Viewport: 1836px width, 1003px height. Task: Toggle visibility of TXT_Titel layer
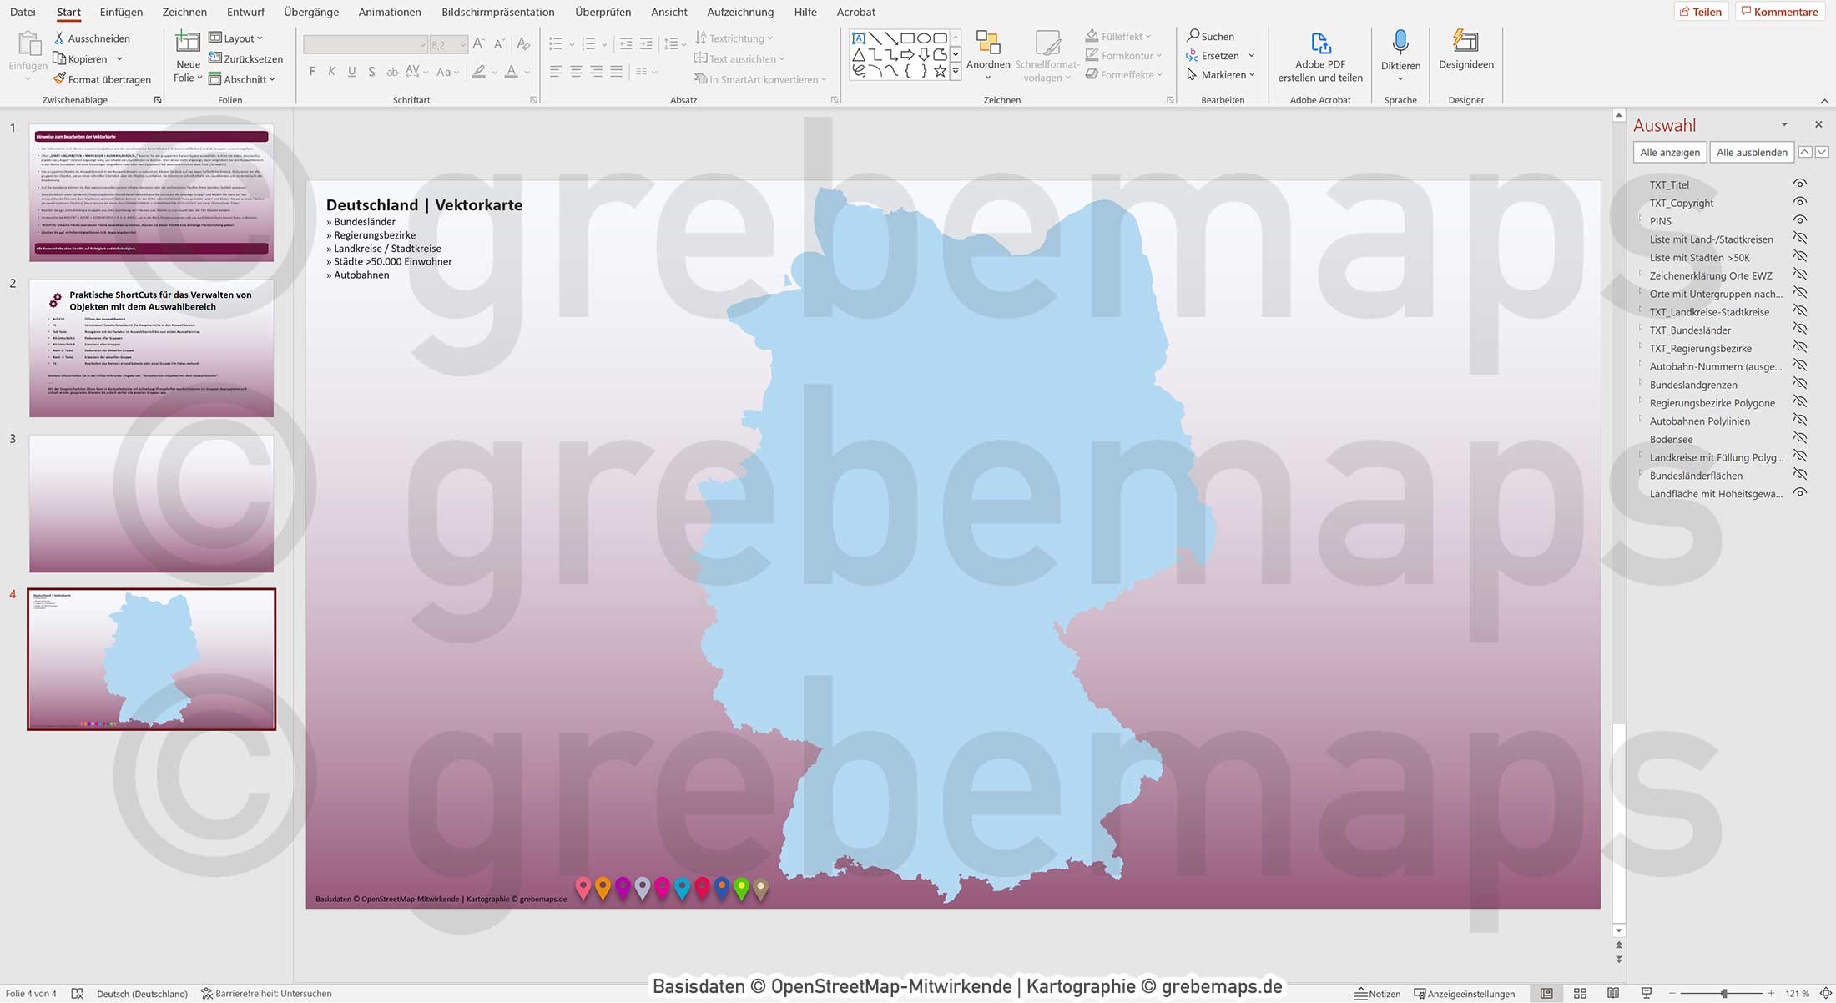tap(1800, 184)
